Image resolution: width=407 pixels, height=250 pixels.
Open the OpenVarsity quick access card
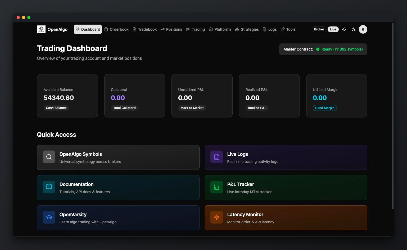tap(118, 218)
